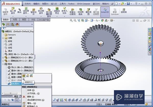Select Sensors item in tree
Screen dimensions: 153x107
pos(10,35)
